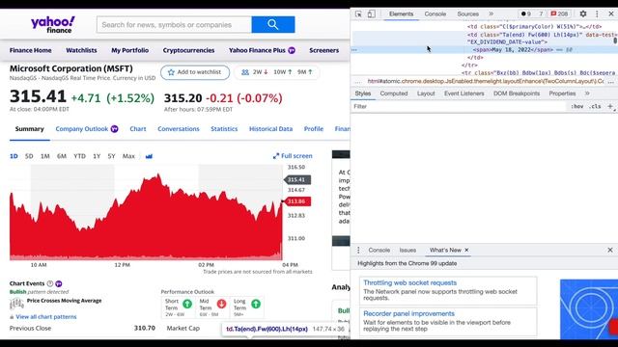The width and height of the screenshot is (618, 347).
Task: Click the search for news, symbols field
Action: pos(174,25)
